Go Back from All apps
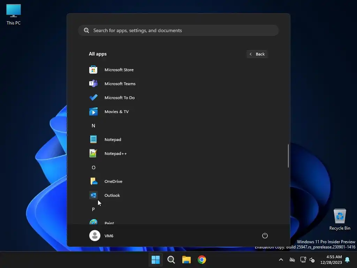 (x=257, y=54)
